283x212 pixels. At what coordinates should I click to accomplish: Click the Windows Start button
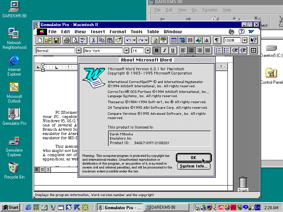pyautogui.click(x=11, y=207)
